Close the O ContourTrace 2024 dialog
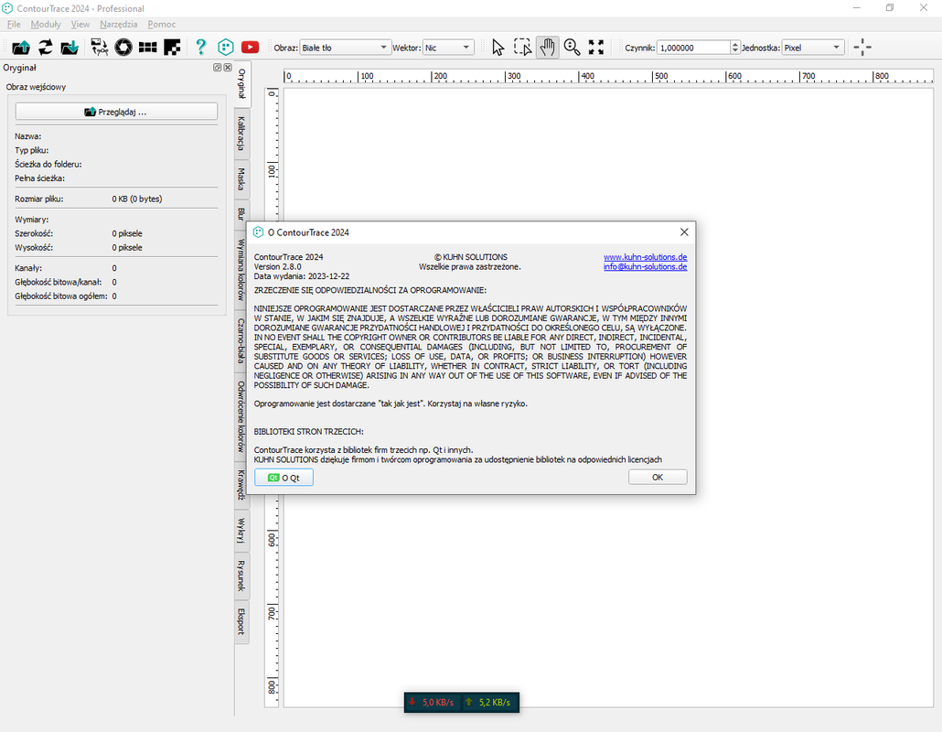Screen dimensions: 942x732 (684, 232)
